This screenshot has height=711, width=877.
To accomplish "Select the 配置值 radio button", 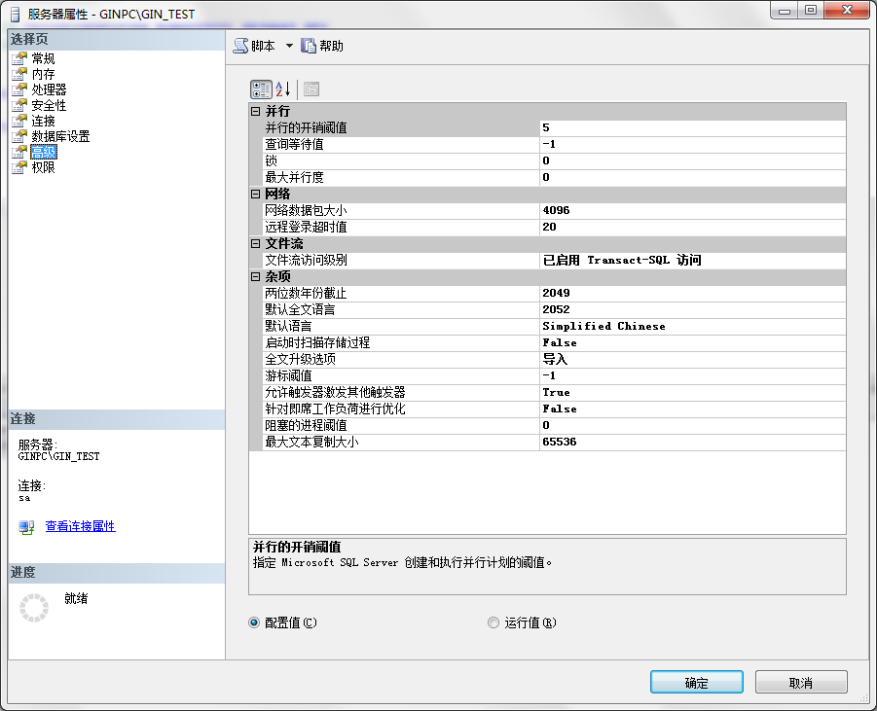I will (x=255, y=622).
